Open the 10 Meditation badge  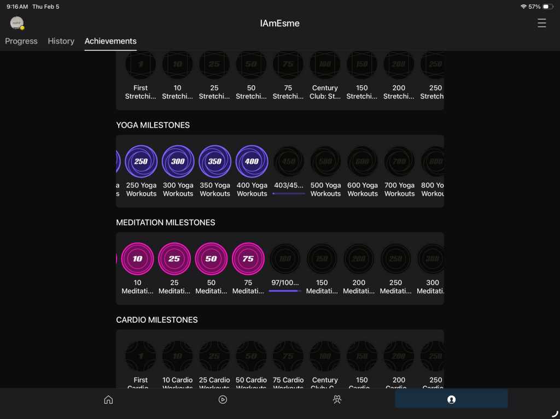(x=137, y=259)
